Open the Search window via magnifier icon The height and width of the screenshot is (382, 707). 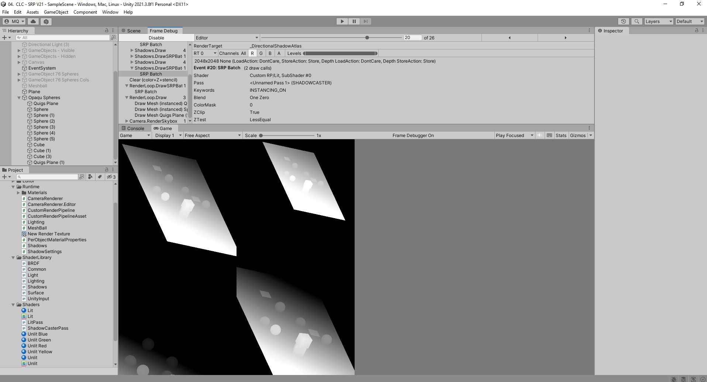click(637, 21)
